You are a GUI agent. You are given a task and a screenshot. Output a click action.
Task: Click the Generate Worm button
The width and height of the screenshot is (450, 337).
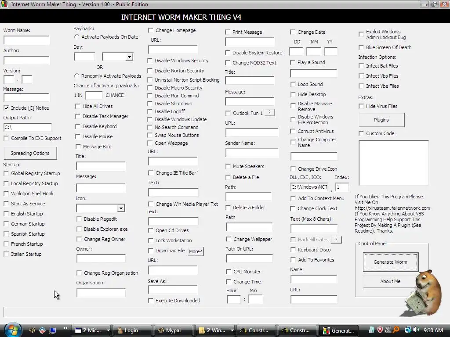point(390,262)
